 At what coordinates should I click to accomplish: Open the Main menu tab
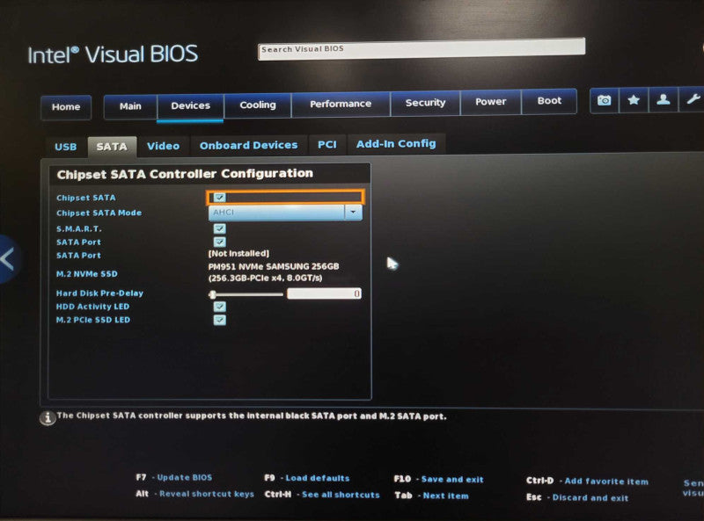(130, 106)
